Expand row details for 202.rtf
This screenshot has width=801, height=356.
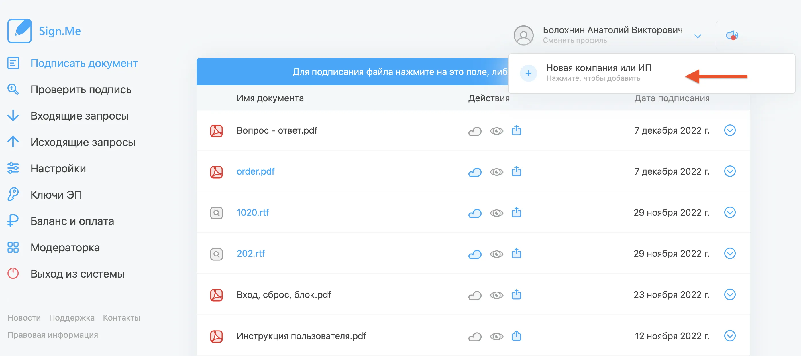coord(729,254)
